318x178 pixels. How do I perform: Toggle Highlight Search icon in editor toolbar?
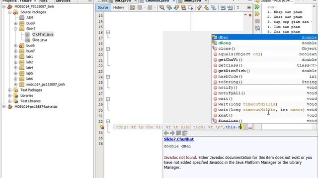coord(183,8)
